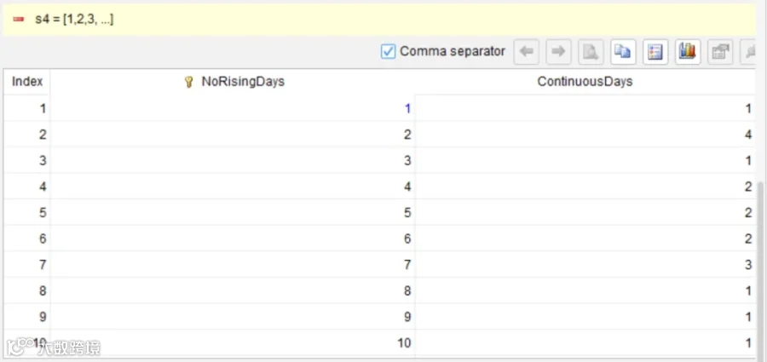Select NoRisingDays value 10
The width and height of the screenshot is (767, 362).
[x=233, y=342]
